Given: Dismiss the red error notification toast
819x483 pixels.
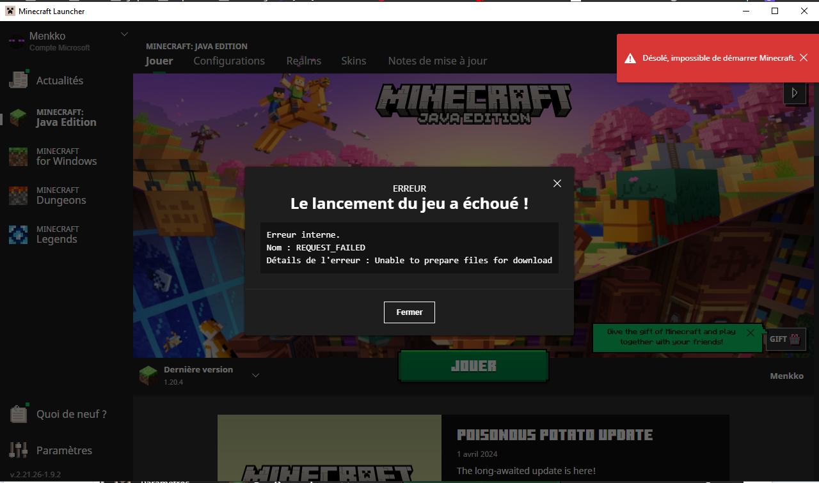Looking at the screenshot, I should pos(804,57).
